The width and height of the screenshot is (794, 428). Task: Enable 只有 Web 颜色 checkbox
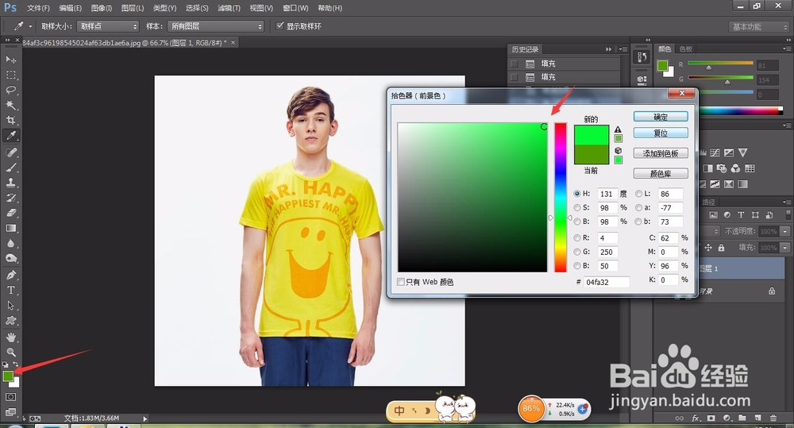[x=400, y=282]
